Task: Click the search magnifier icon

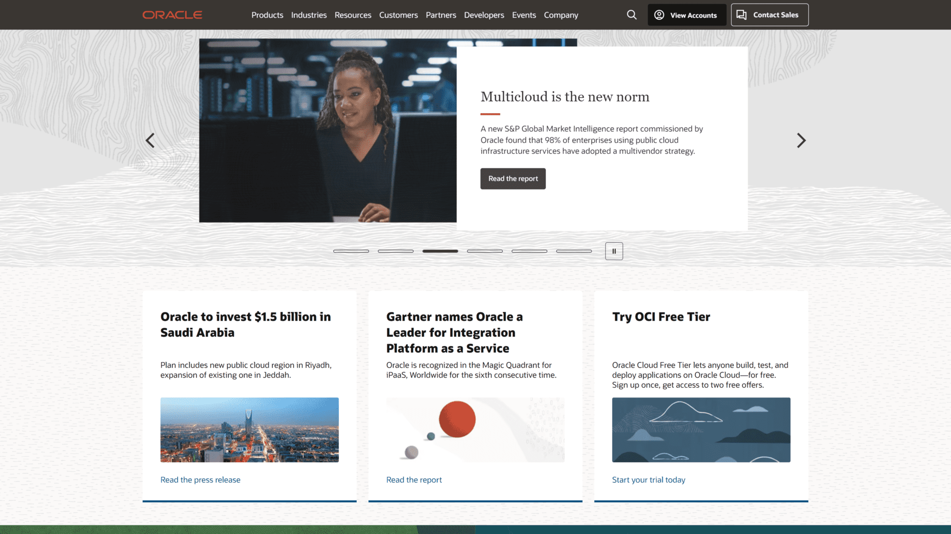Action: (631, 14)
